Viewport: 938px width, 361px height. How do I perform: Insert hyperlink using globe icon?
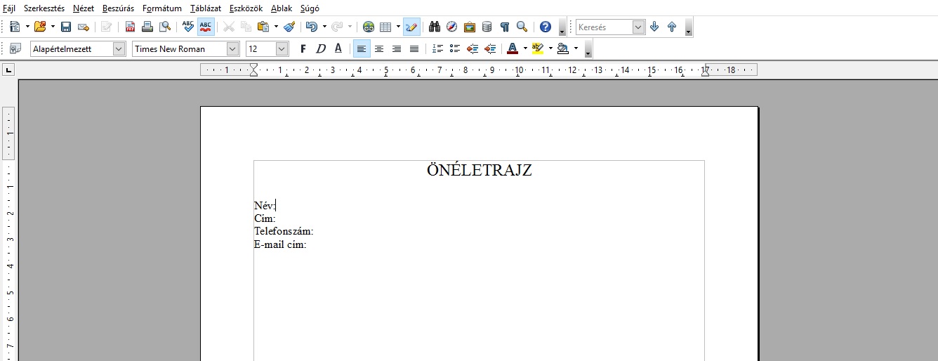[x=369, y=27]
